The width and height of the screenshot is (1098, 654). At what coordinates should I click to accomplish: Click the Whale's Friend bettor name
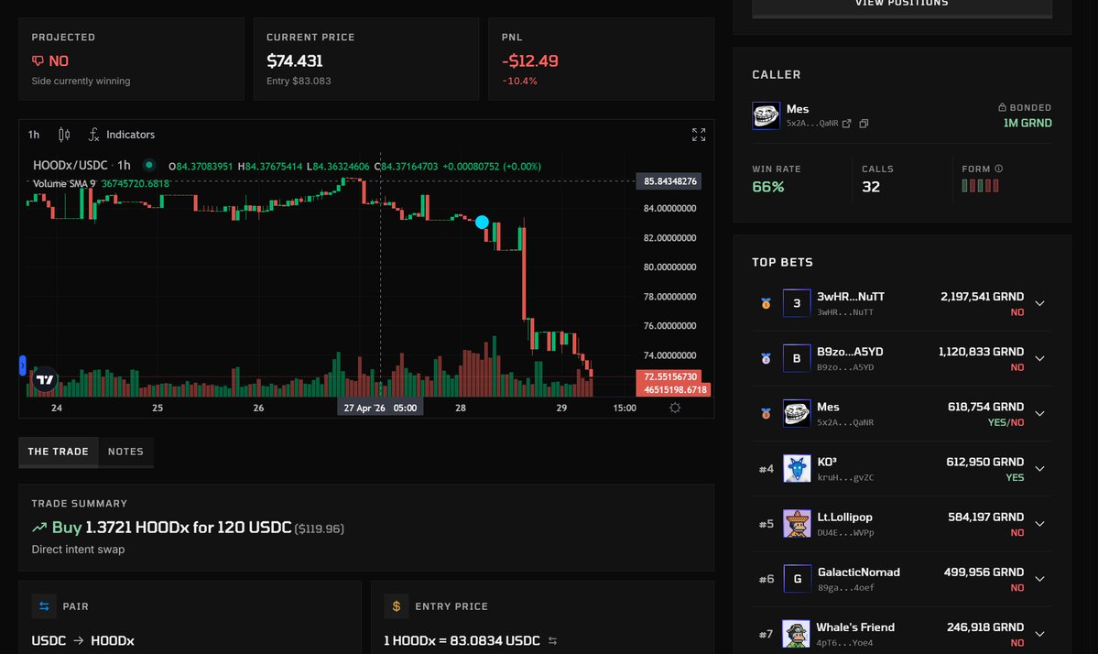pyautogui.click(x=855, y=627)
